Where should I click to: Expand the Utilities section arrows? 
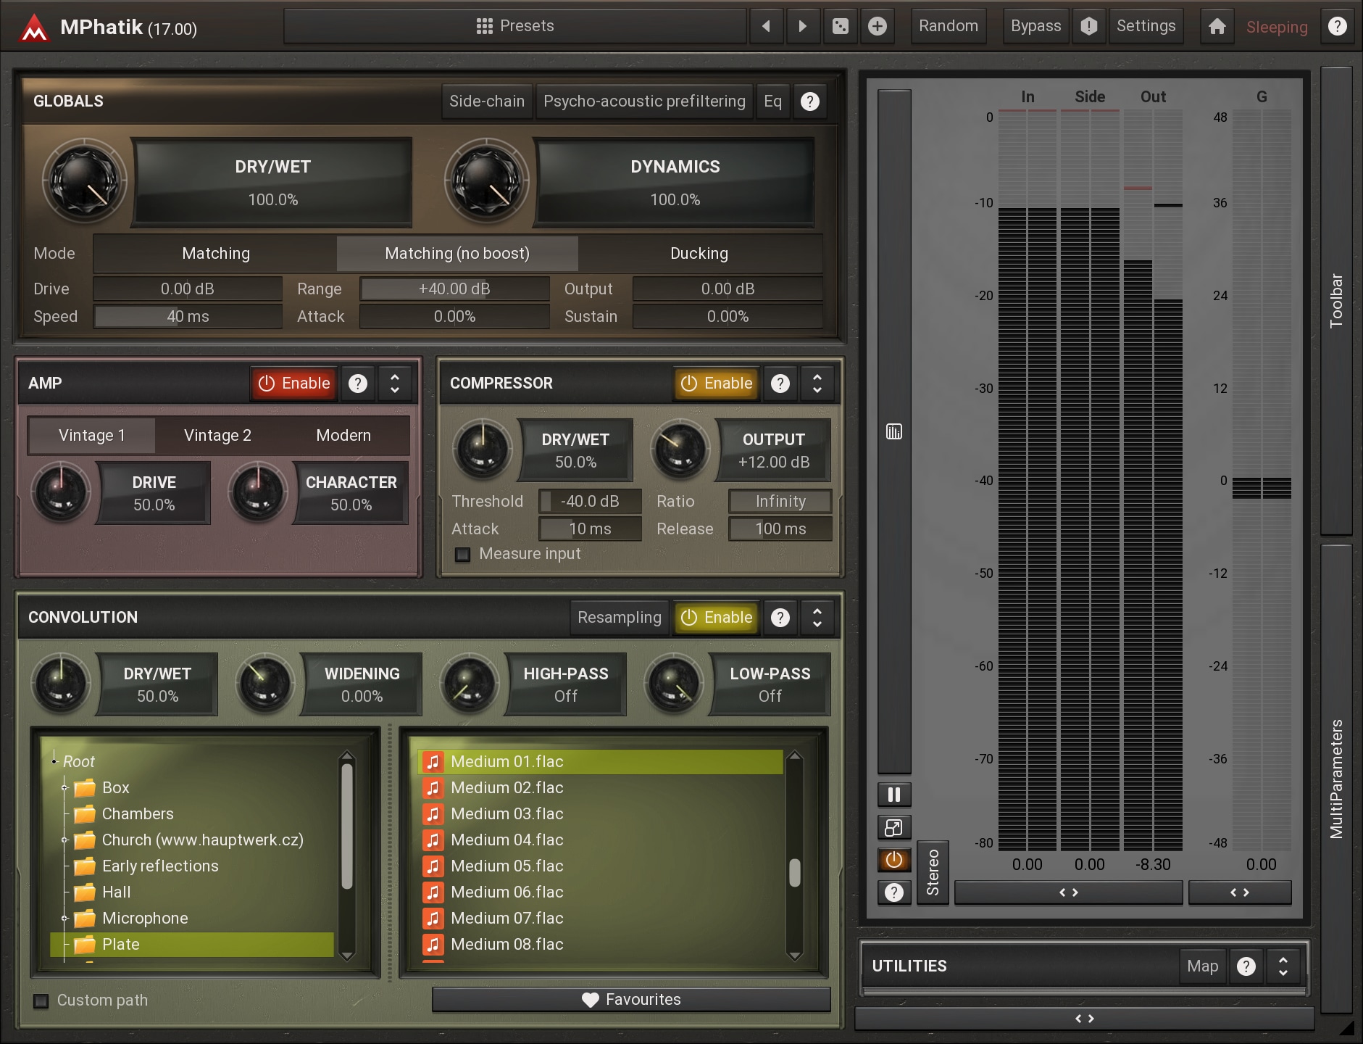tap(1283, 966)
